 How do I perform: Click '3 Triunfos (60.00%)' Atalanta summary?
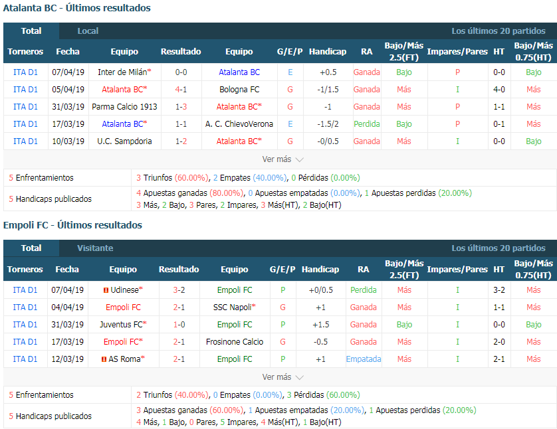coord(172,178)
